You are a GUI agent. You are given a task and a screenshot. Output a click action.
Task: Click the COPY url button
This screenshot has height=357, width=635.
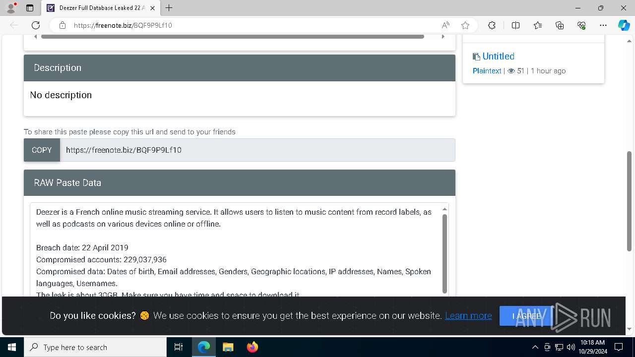coord(42,150)
